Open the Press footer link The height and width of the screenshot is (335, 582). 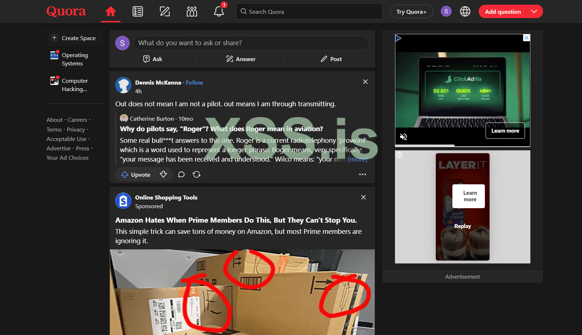pyautogui.click(x=83, y=149)
